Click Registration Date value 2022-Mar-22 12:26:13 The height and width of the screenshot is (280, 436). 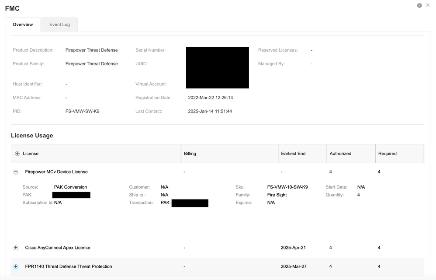point(211,98)
